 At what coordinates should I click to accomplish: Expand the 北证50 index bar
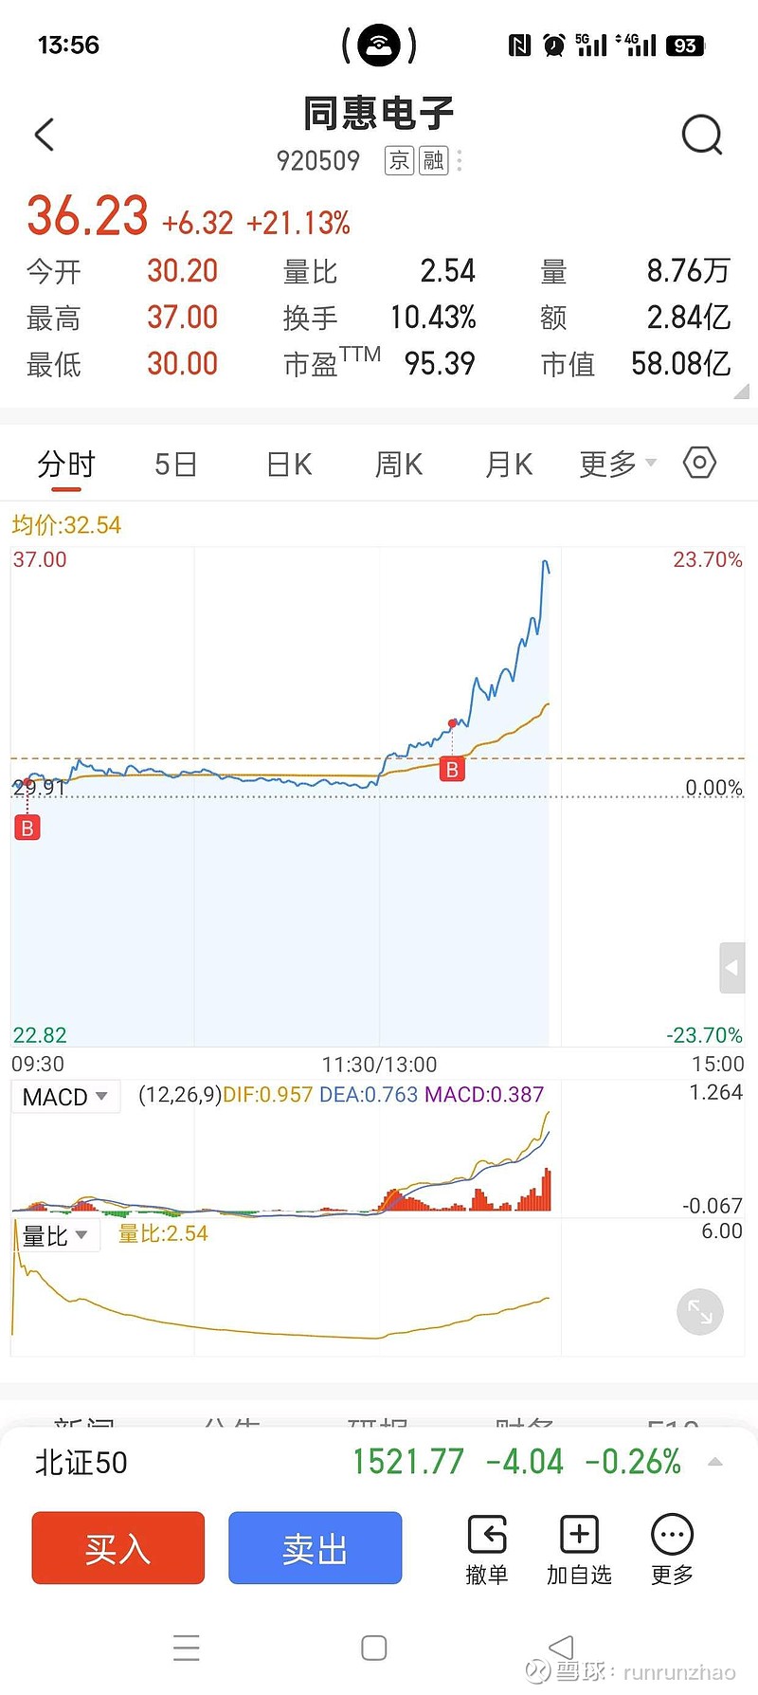click(x=715, y=1462)
